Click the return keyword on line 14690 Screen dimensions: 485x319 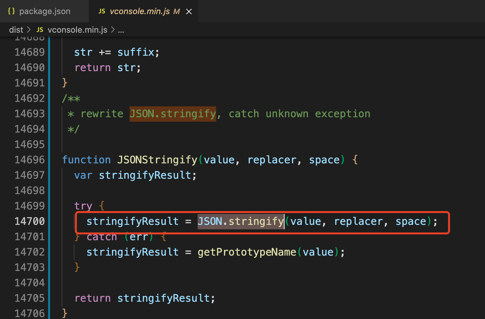93,68
